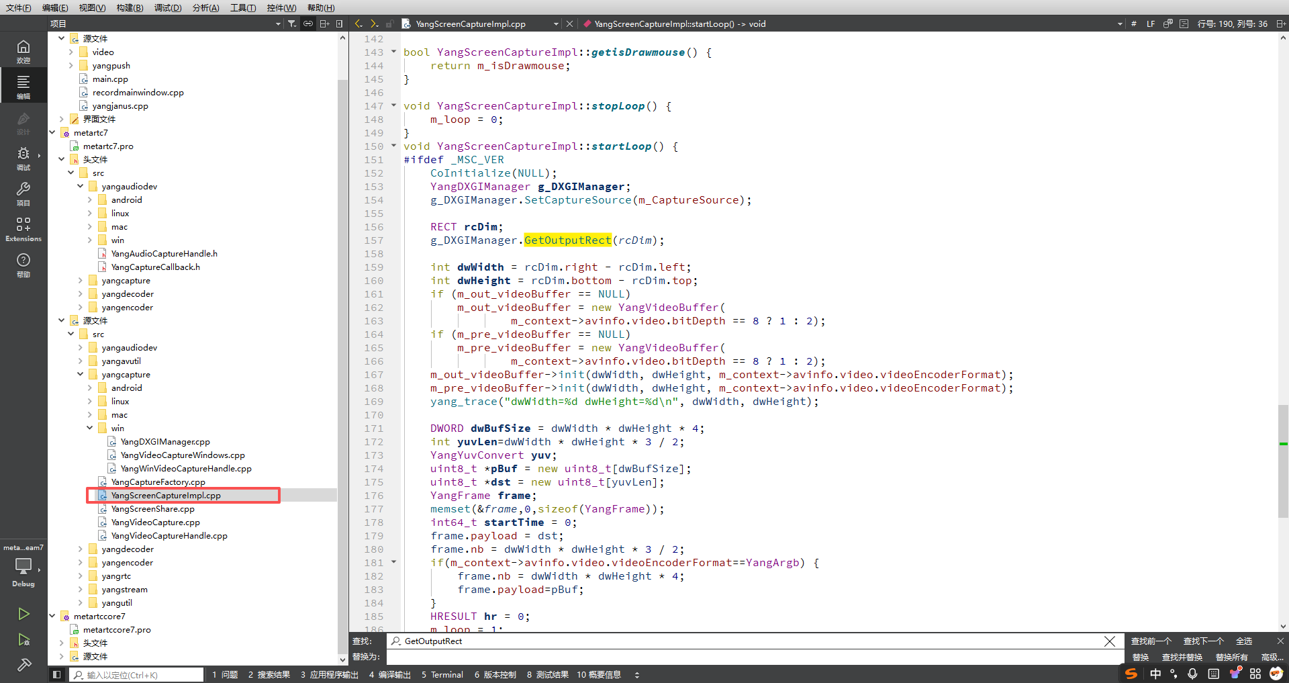1289x683 pixels.
Task: Open the 编辑(E) menu
Action: [x=55, y=7]
